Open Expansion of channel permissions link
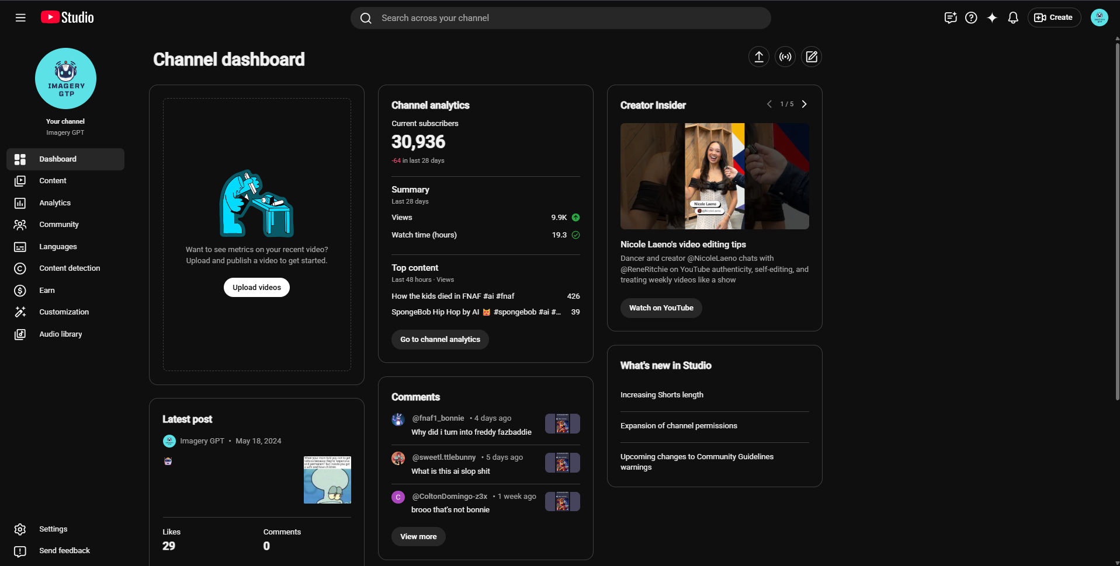 (x=679, y=426)
